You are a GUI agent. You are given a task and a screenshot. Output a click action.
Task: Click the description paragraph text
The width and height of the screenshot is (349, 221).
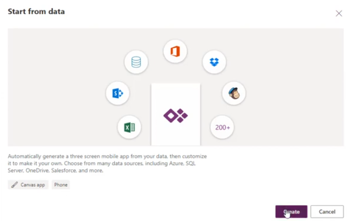point(107,163)
